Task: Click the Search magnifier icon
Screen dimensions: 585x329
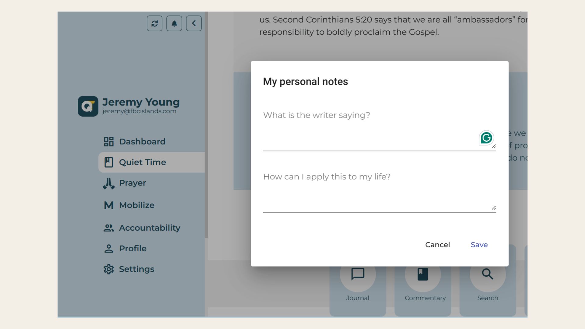Action: point(487,274)
